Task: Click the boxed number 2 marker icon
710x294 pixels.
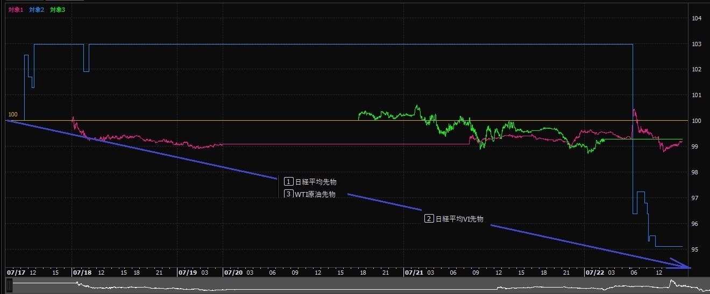Action: pyautogui.click(x=429, y=219)
